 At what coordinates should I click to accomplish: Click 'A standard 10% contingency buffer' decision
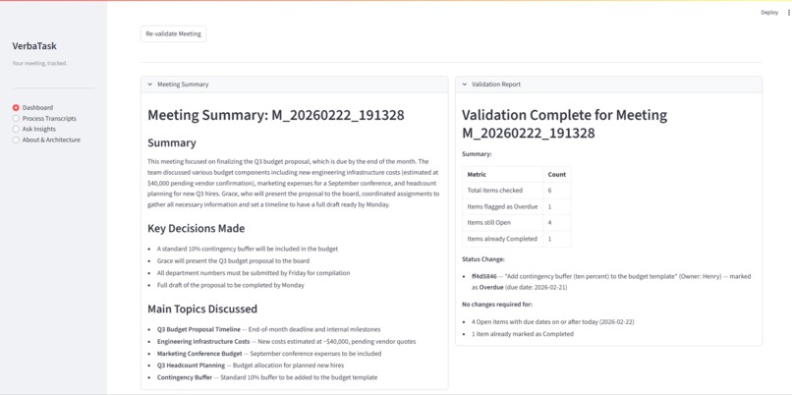tap(248, 249)
